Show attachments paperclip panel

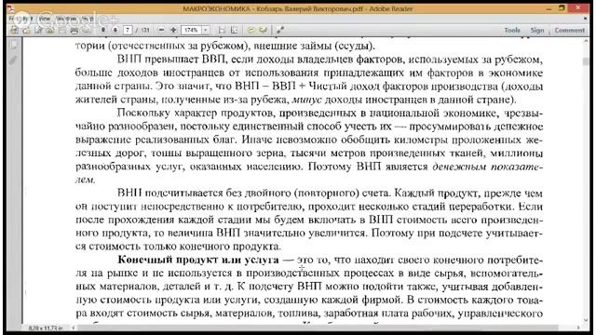[x=14, y=60]
